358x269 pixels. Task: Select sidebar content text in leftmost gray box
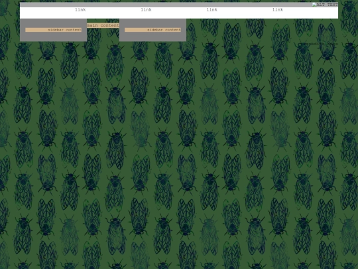point(64,30)
